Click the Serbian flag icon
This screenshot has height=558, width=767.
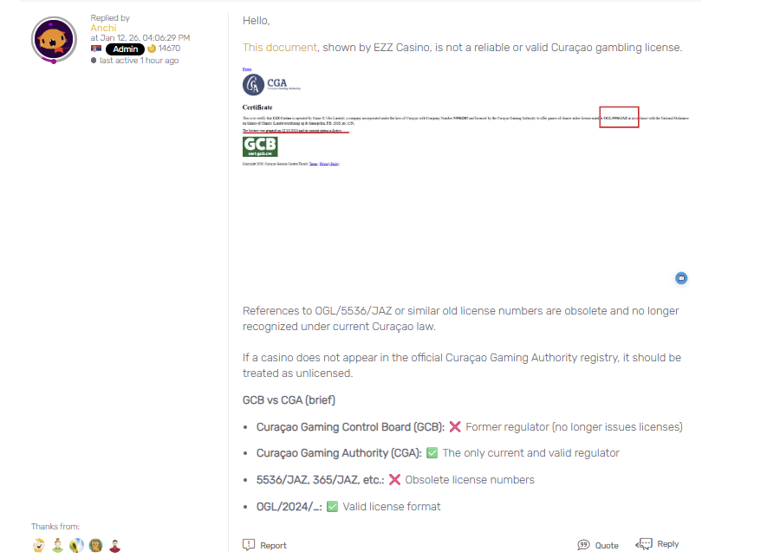[96, 49]
